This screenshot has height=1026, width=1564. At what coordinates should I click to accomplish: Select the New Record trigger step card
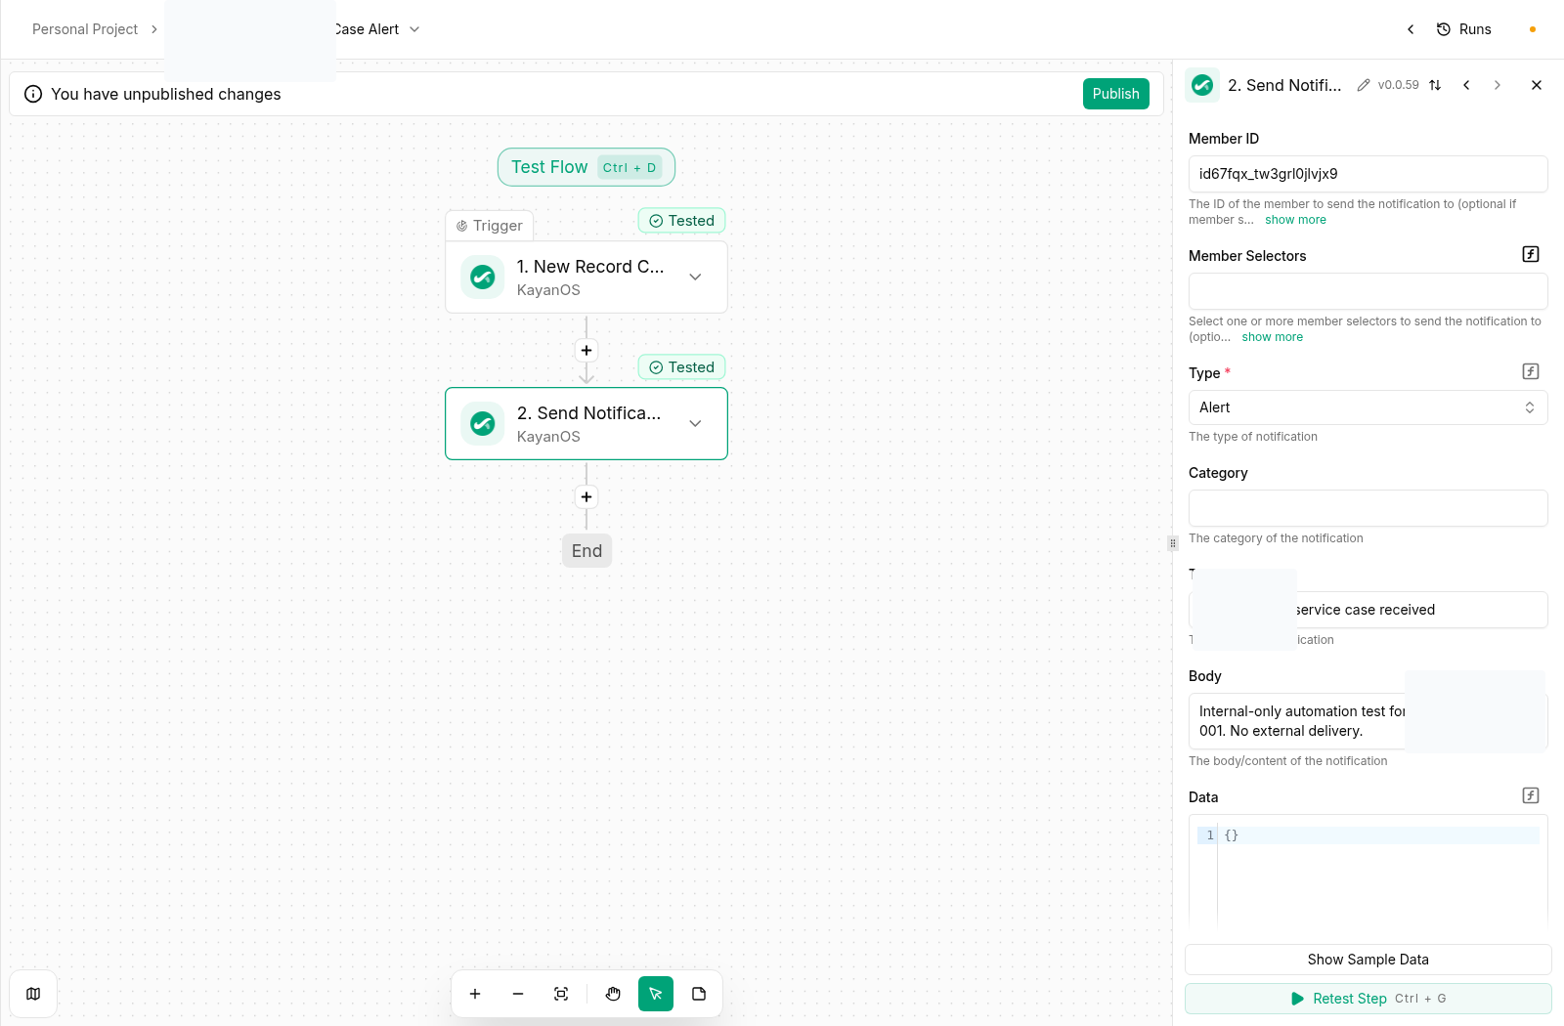point(586,278)
